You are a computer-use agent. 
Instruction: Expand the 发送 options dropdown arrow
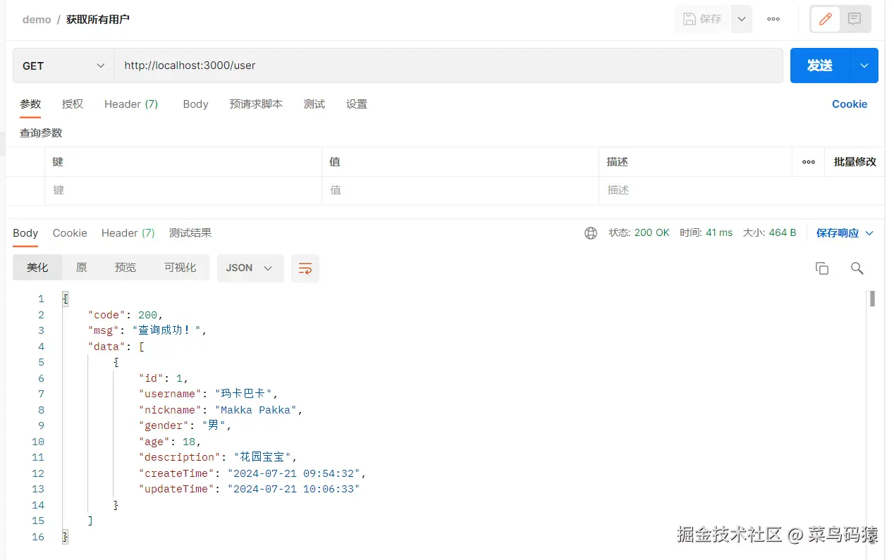864,66
